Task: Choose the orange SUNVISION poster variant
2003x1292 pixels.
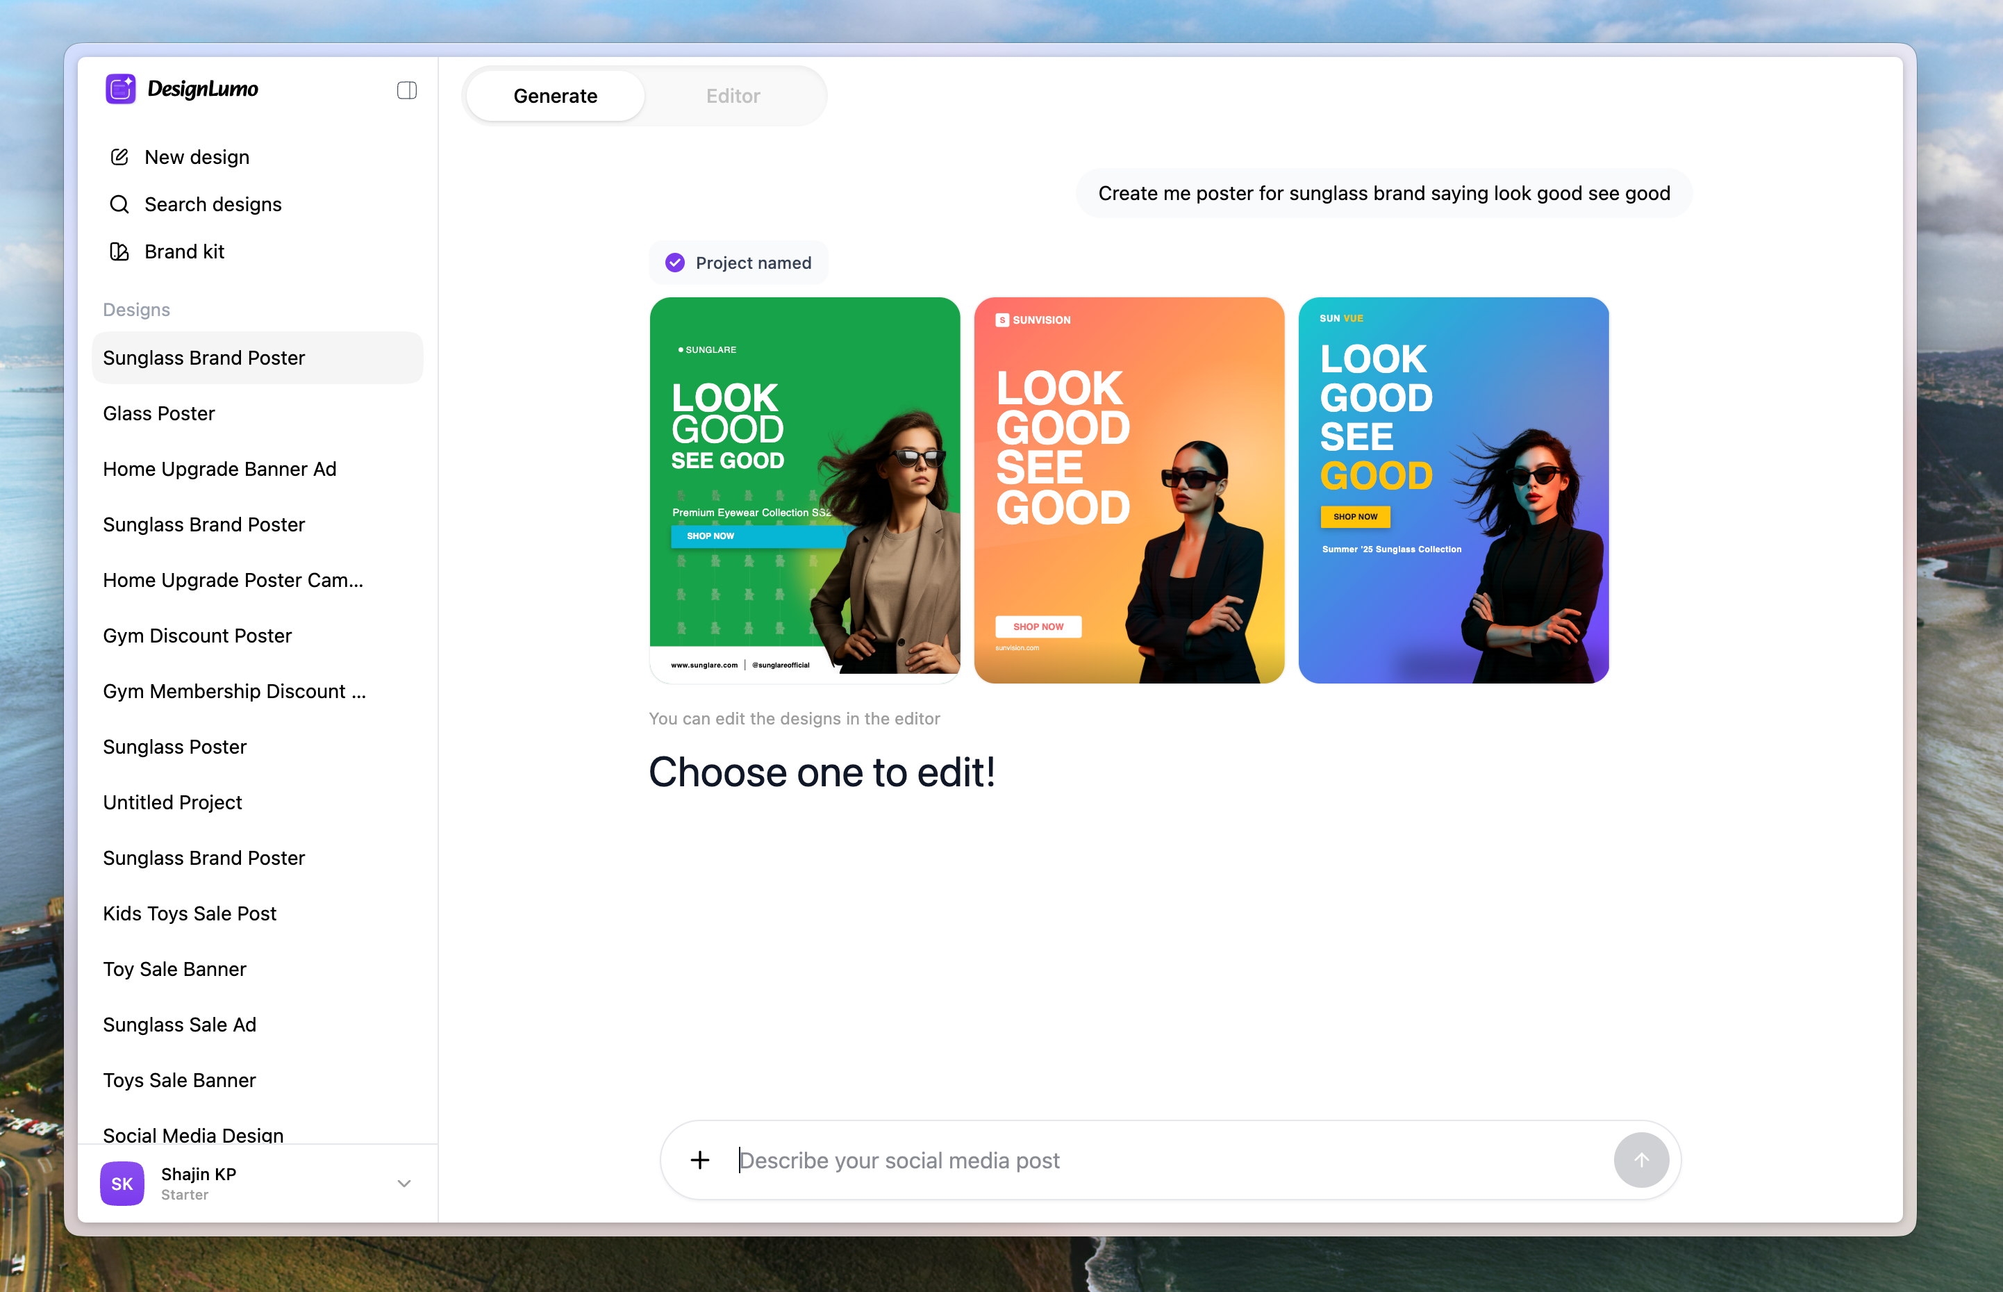Action: point(1128,489)
